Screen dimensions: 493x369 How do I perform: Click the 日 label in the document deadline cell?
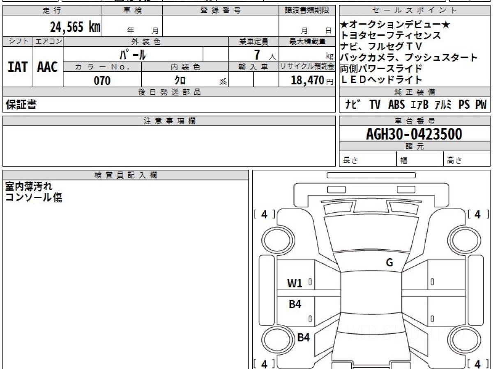pyautogui.click(x=328, y=30)
